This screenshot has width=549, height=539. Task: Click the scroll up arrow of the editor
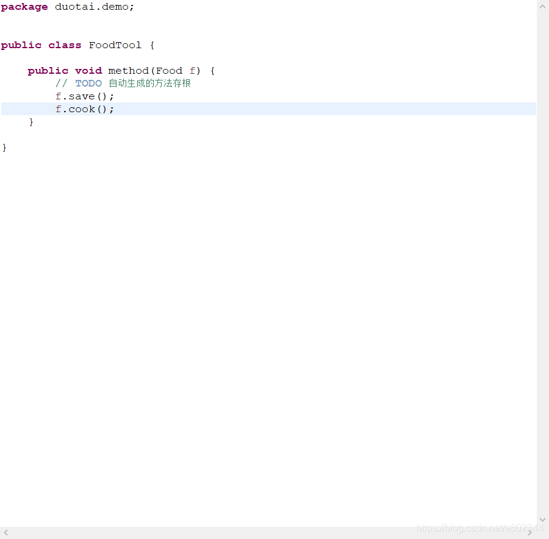[542, 6]
